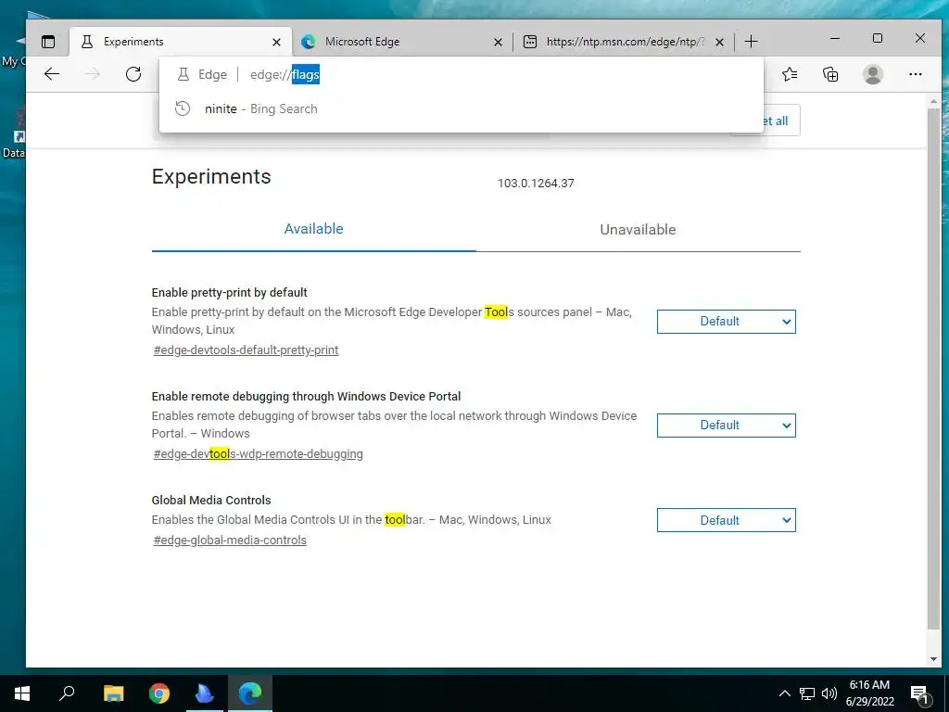Open the clock showing 6:16 AM
The height and width of the screenshot is (712, 949).
869,693
